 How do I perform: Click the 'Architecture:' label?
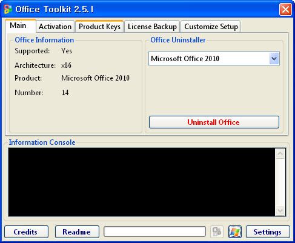pyautogui.click(x=35, y=65)
